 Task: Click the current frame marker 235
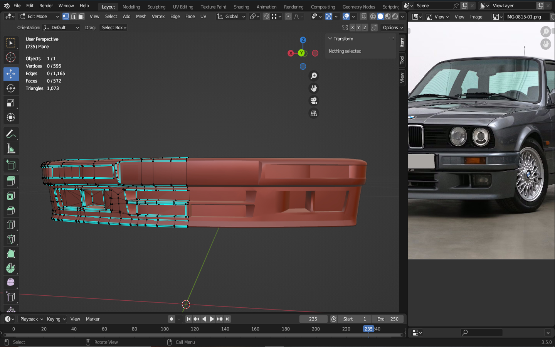[x=368, y=329]
